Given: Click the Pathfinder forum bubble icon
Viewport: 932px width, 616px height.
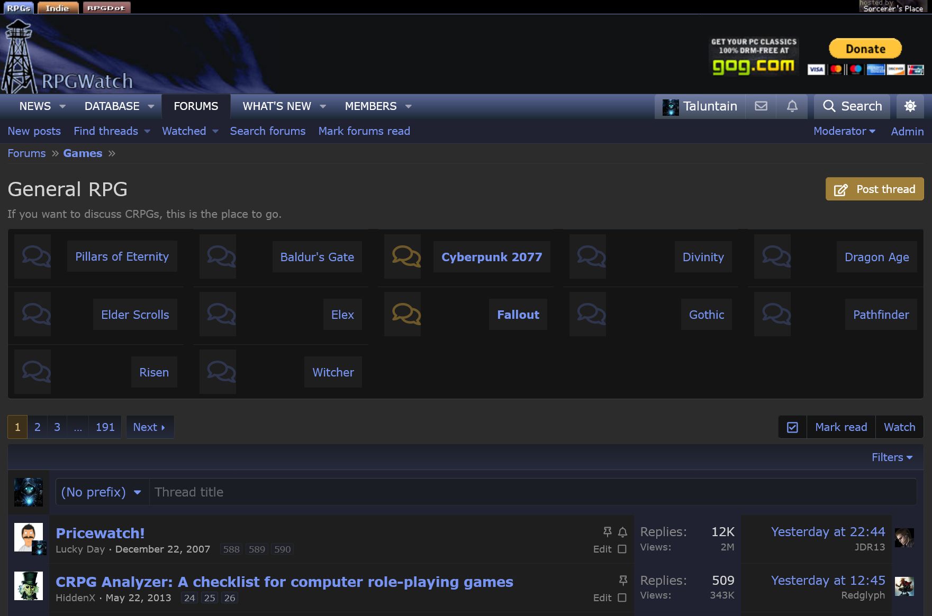Looking at the screenshot, I should coord(776,314).
